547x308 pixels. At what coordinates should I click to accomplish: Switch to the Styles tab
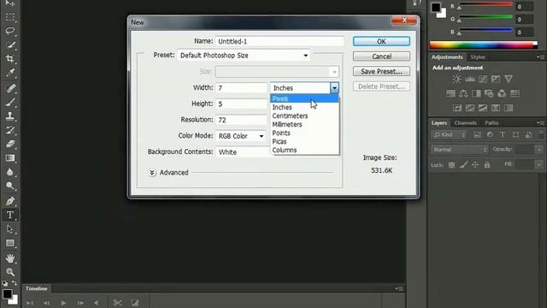coord(478,57)
